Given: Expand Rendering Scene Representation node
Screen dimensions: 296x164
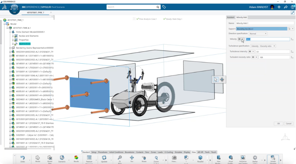Looking at the screenshot, I should 10,48.
